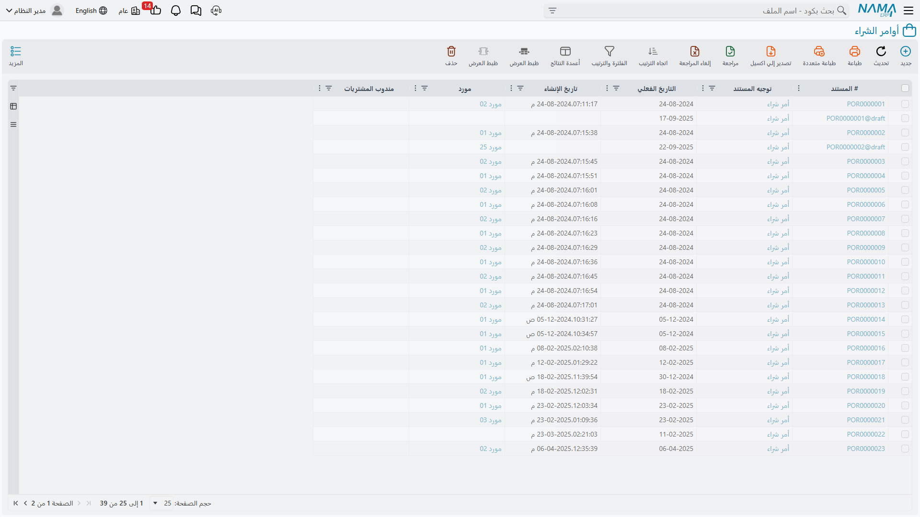920x517 pixels.
Task: Click the إلغاء المراجعة icon
Action: [x=695, y=51]
